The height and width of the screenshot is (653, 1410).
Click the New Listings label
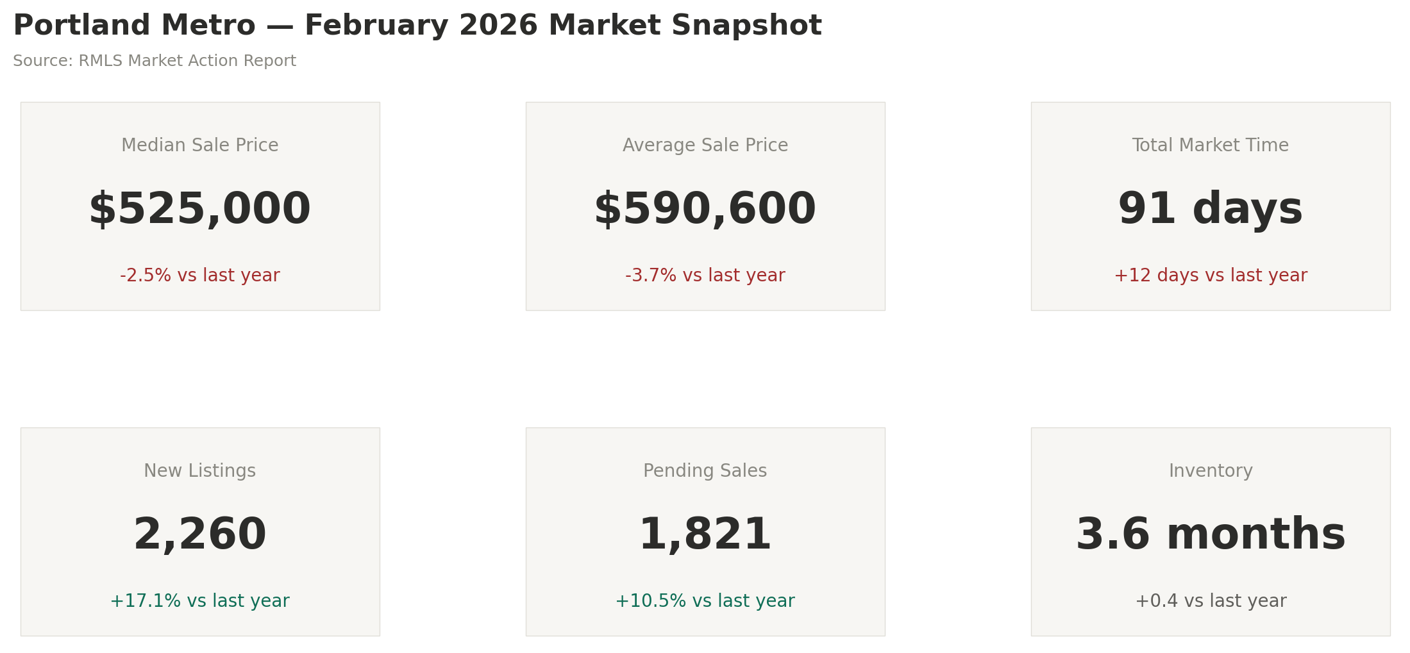coord(200,471)
